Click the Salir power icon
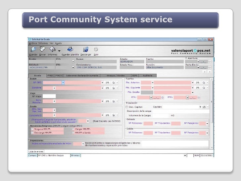The height and width of the screenshot is (181, 241). [96, 49]
